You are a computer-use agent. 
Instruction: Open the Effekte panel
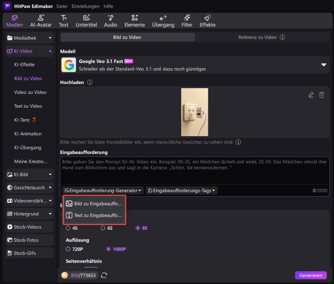click(x=207, y=20)
